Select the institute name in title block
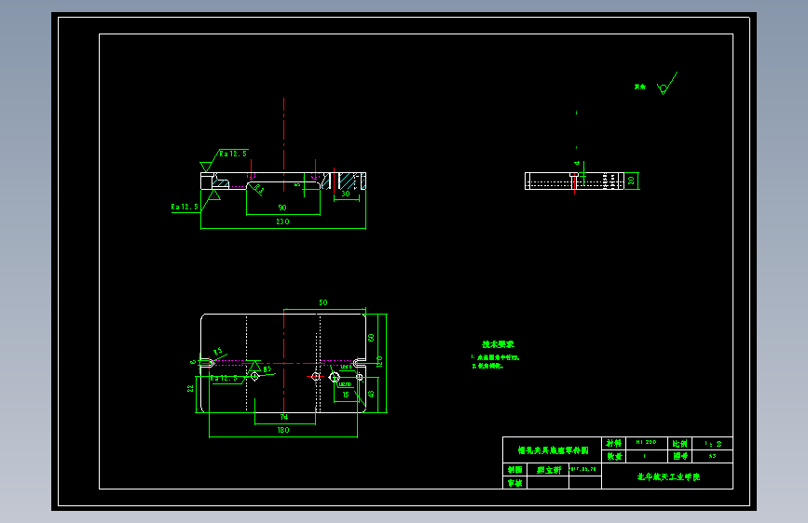Image resolution: width=808 pixels, height=523 pixels. pos(668,476)
